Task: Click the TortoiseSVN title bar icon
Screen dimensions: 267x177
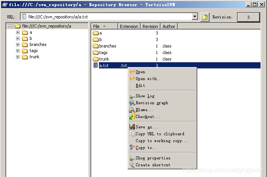Action: [5, 5]
